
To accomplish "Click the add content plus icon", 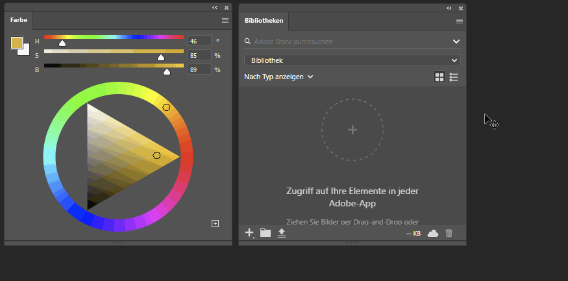I will 249,232.
